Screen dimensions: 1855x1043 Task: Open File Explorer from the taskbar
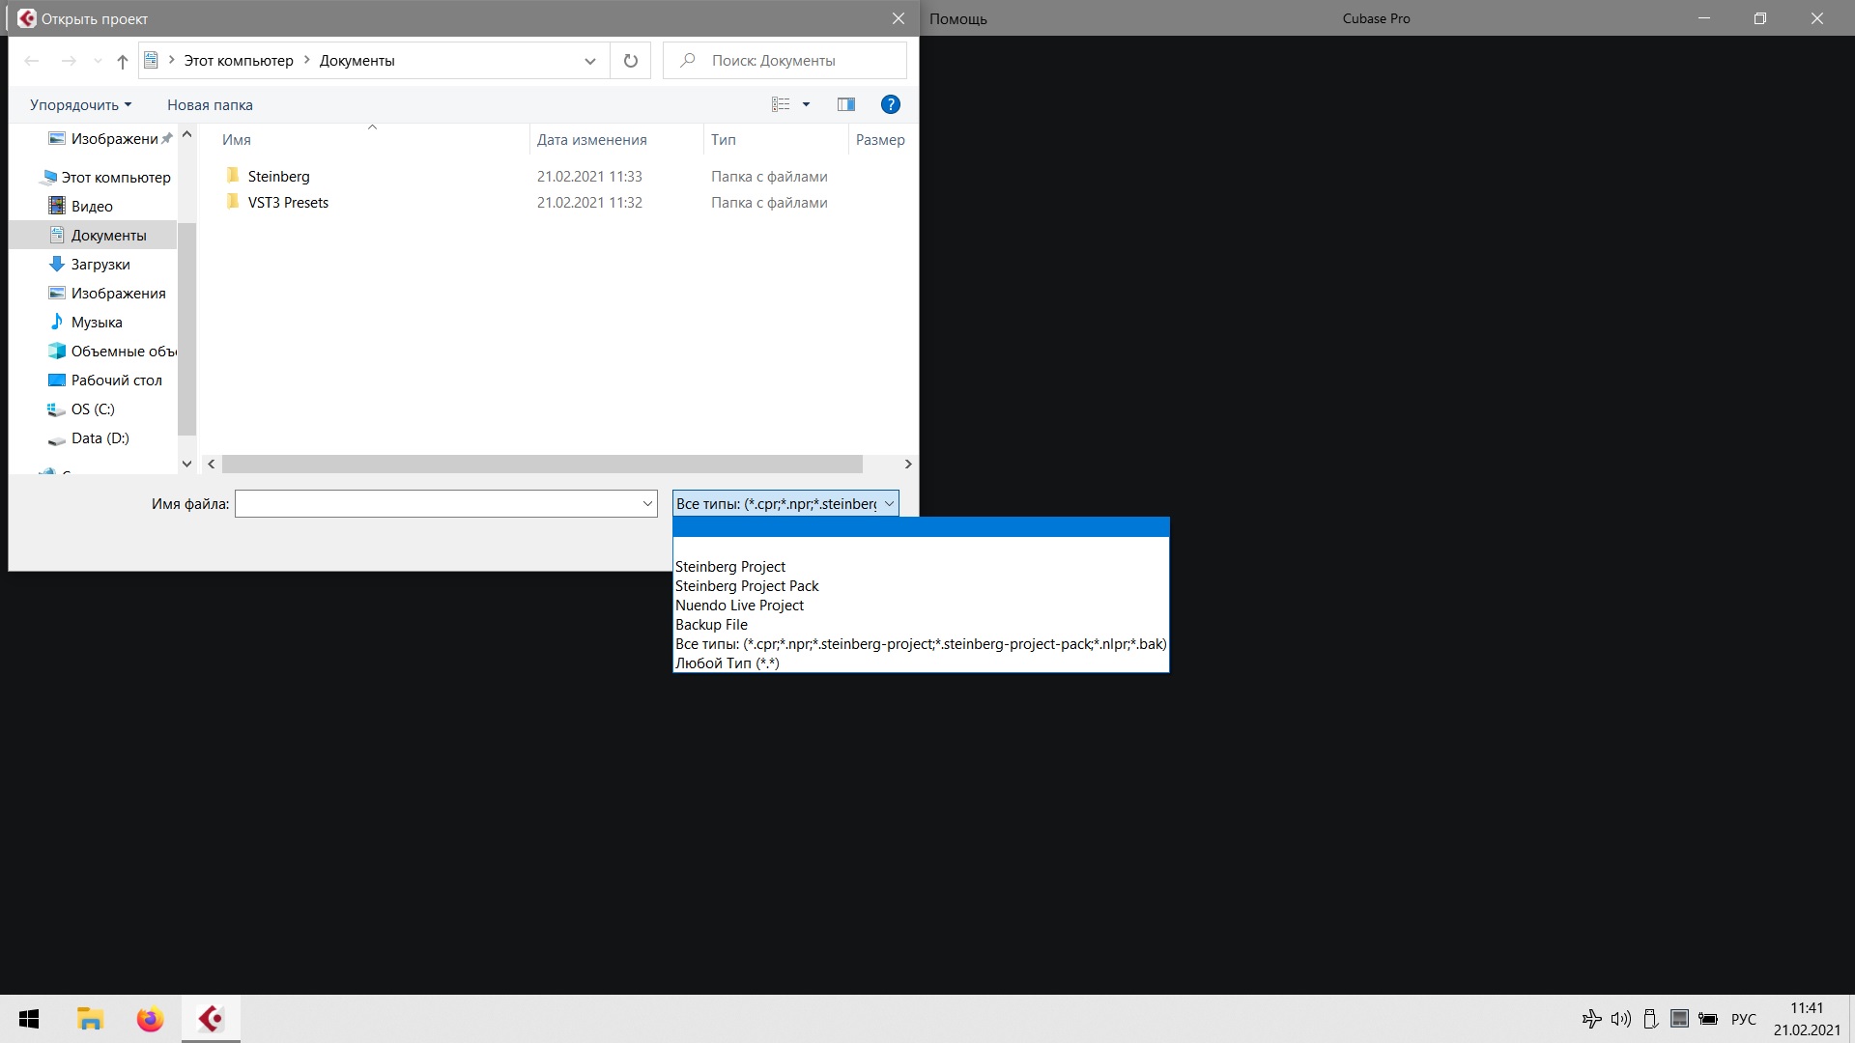[x=90, y=1019]
